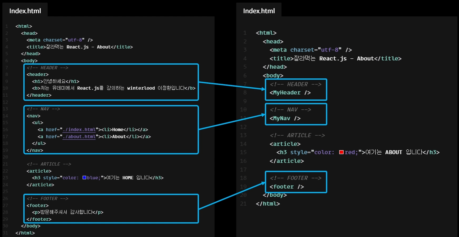Image resolution: width=459 pixels, height=237 pixels.
Task: Follow the ./index.html href link
Action: tap(79, 130)
